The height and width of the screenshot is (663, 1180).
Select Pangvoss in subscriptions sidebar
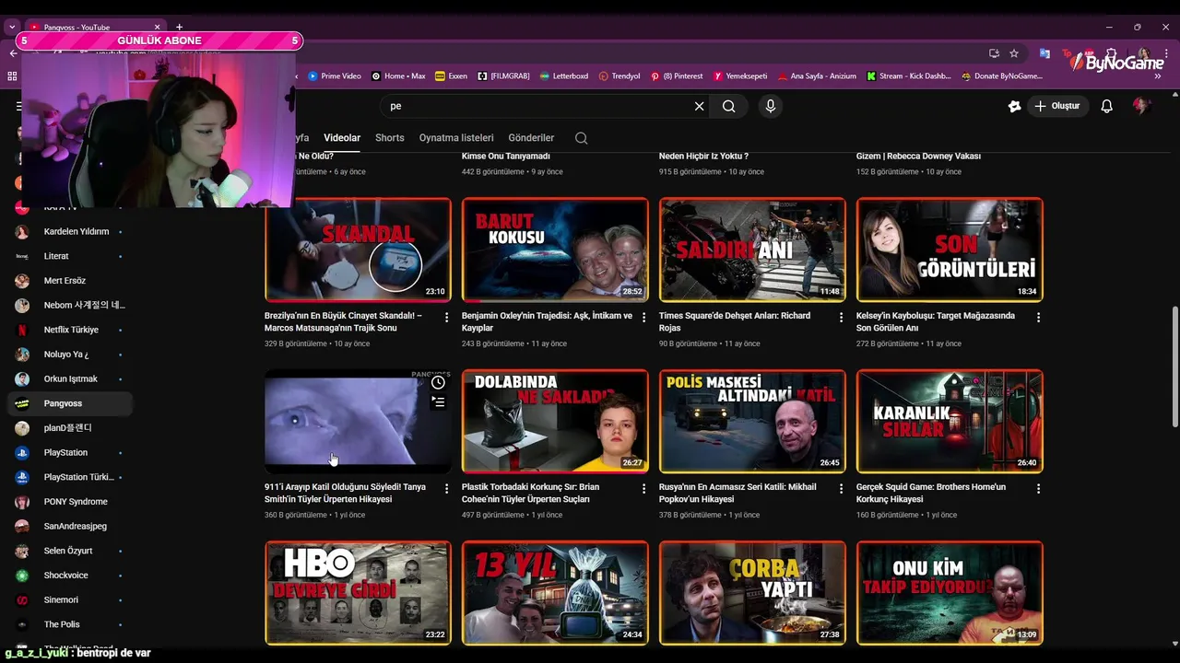(x=70, y=403)
